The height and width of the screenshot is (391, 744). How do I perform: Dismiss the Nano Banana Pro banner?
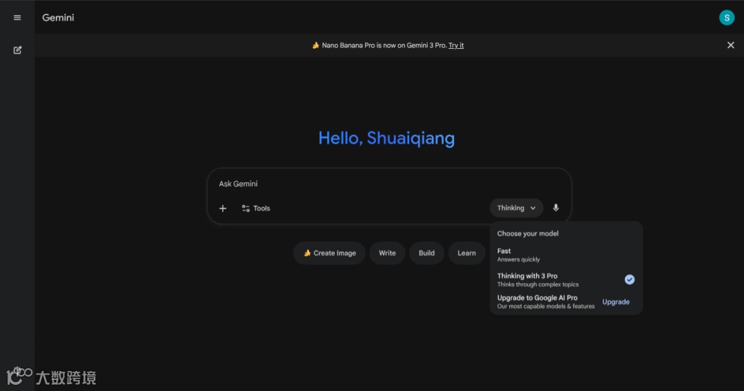(x=731, y=45)
